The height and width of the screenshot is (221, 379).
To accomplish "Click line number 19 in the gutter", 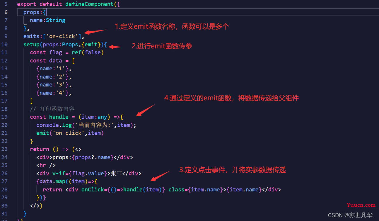I will tap(4, 117).
